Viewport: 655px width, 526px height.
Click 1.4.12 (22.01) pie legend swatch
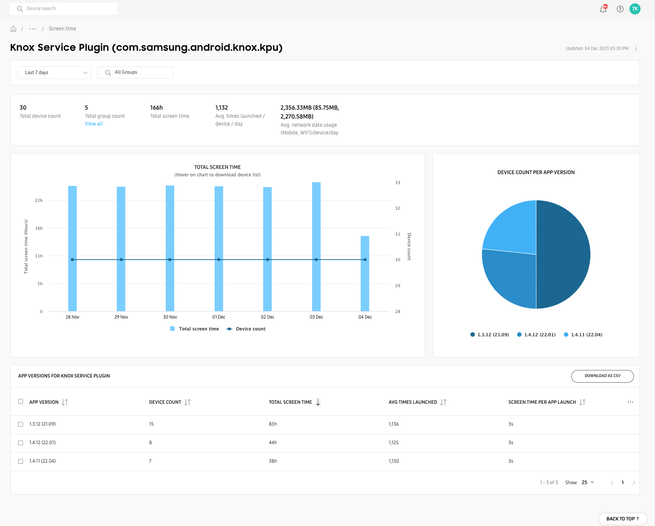tap(519, 334)
